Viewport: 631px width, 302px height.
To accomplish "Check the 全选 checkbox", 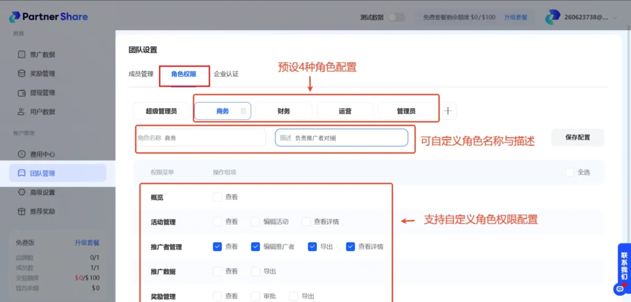I will click(569, 172).
